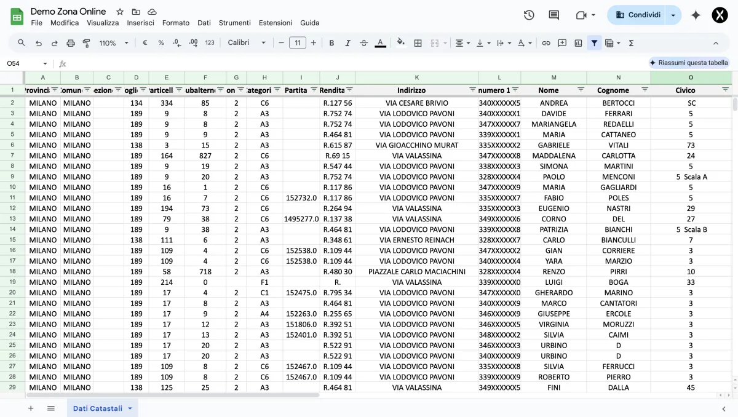Open the Strumenti menu
Image resolution: width=738 pixels, height=417 pixels.
tap(235, 23)
